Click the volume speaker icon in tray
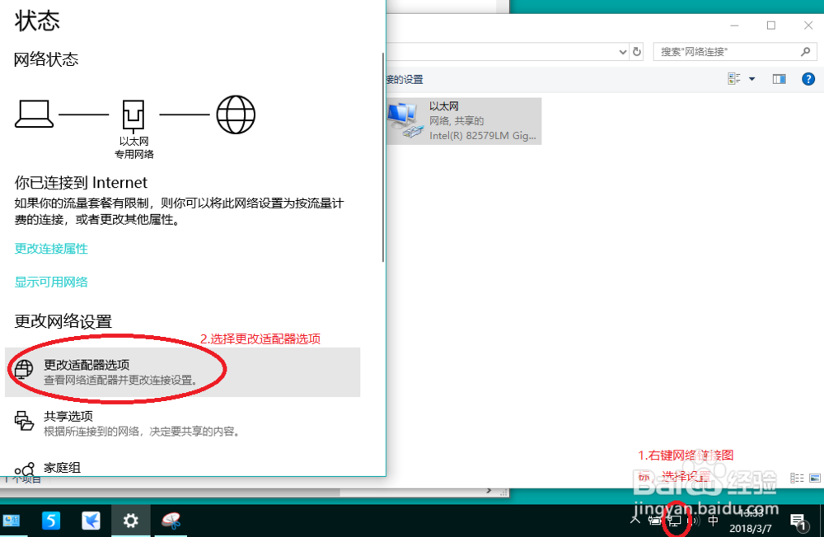The image size is (824, 537). coord(692,521)
